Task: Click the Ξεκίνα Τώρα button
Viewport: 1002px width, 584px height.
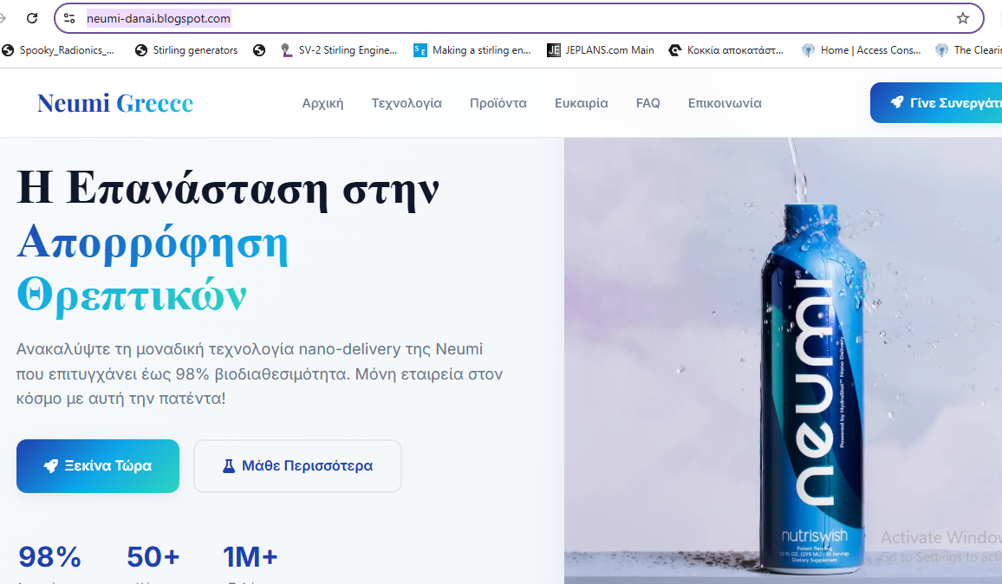Action: pyautogui.click(x=98, y=466)
